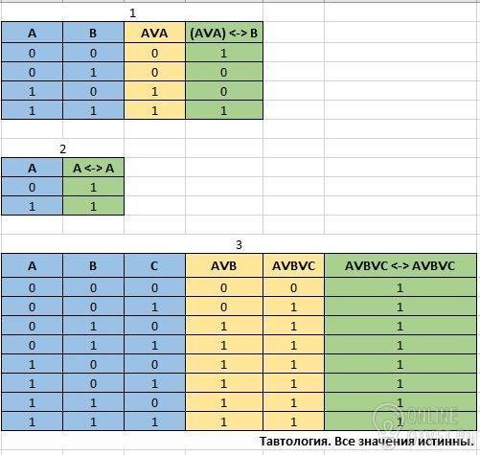480x455 pixels.
Task: Click the 'A' header cell in table 2
Action: pos(32,168)
